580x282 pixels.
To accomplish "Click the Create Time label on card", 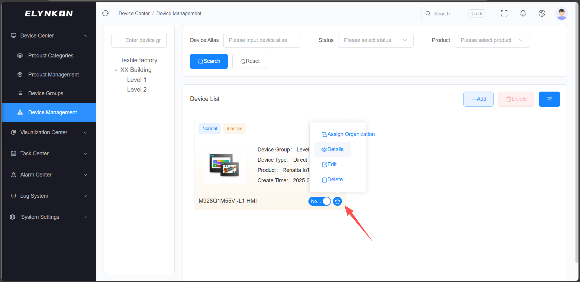I will point(273,180).
